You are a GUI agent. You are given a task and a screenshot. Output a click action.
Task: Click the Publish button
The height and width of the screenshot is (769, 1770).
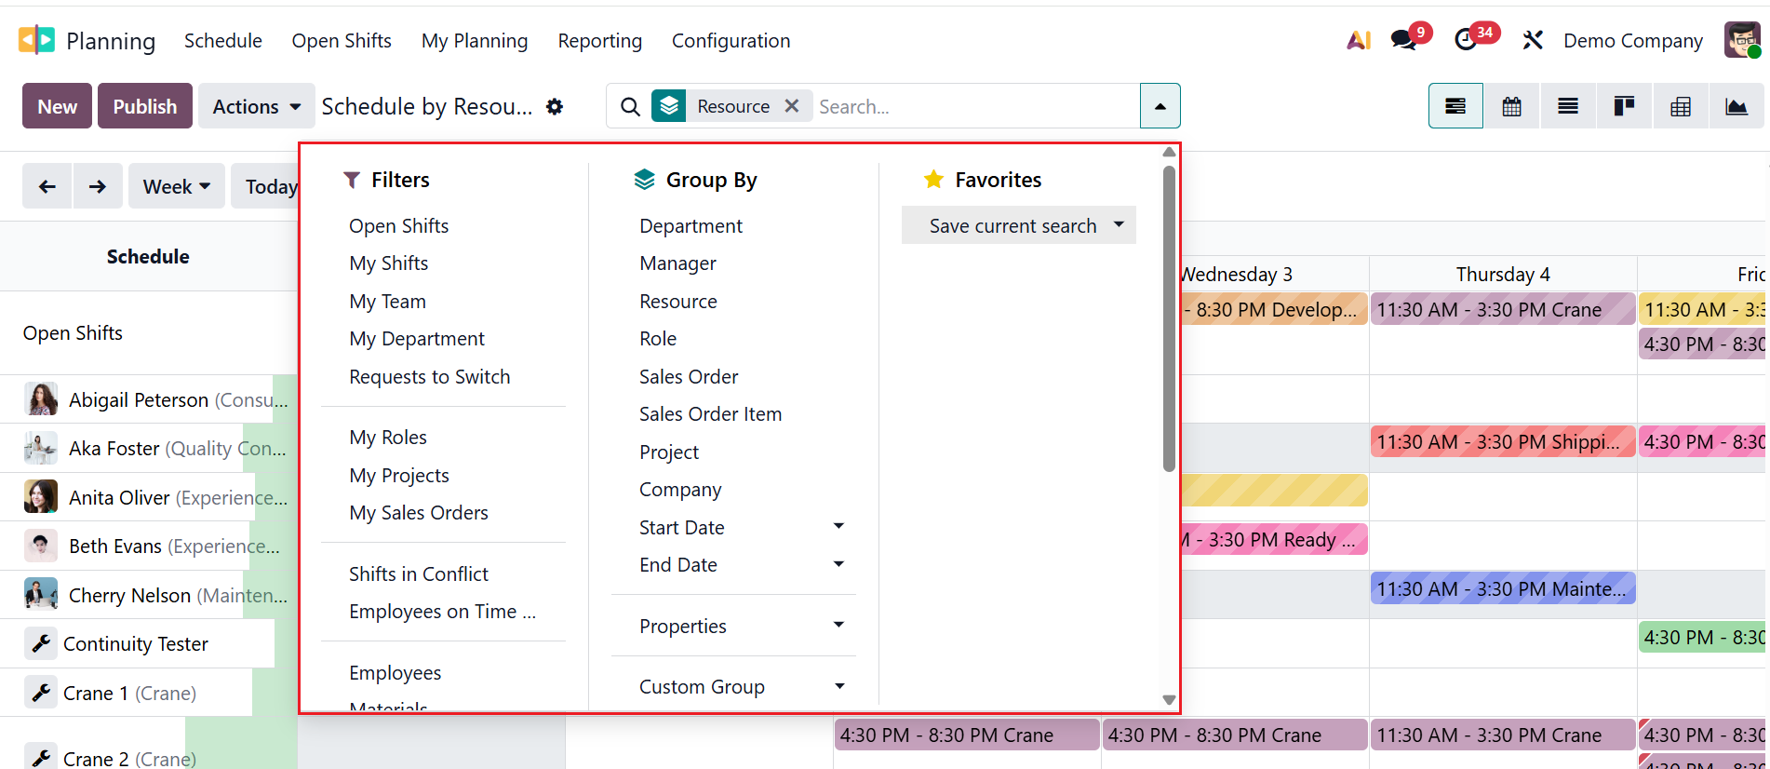tap(144, 106)
